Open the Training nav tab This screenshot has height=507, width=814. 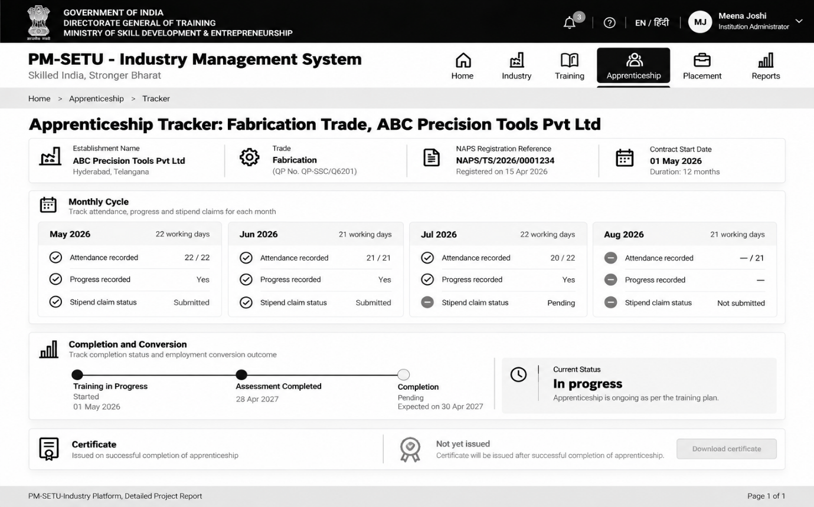[x=570, y=66]
